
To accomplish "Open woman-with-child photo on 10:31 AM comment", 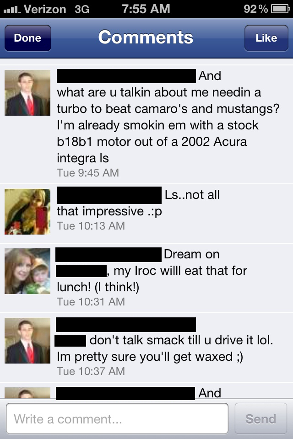I will coord(27,271).
